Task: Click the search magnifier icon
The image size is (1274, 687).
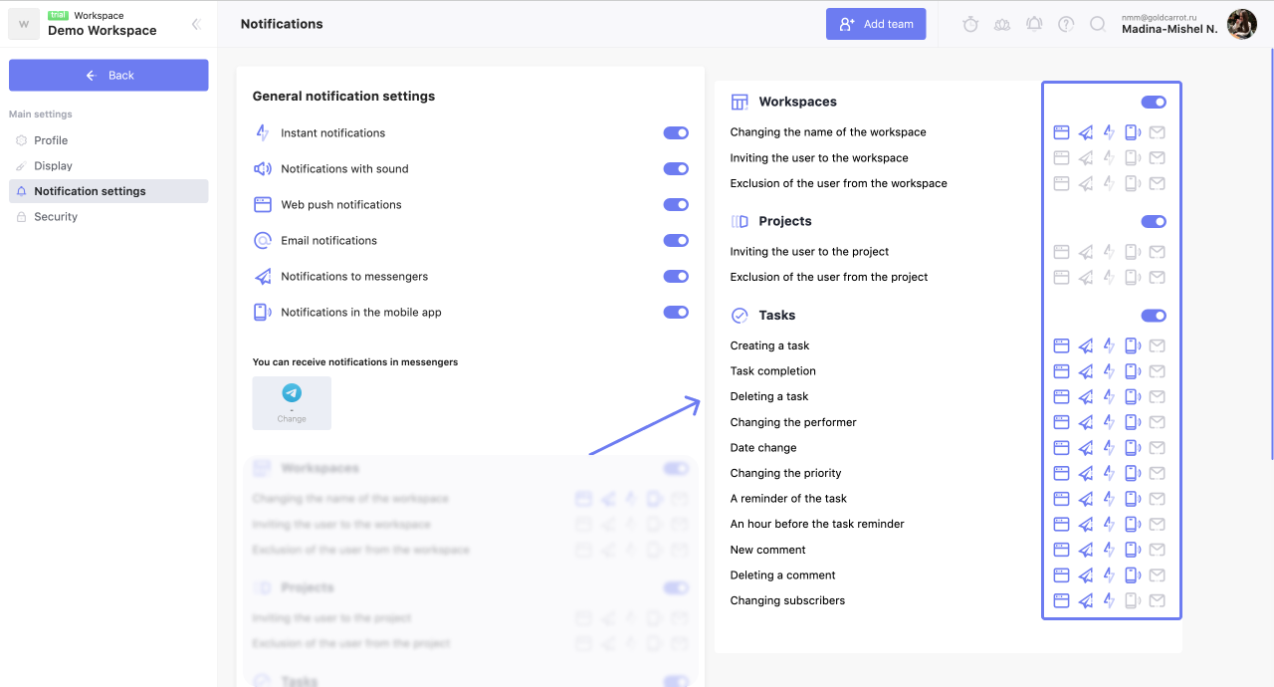Action: 1098,24
